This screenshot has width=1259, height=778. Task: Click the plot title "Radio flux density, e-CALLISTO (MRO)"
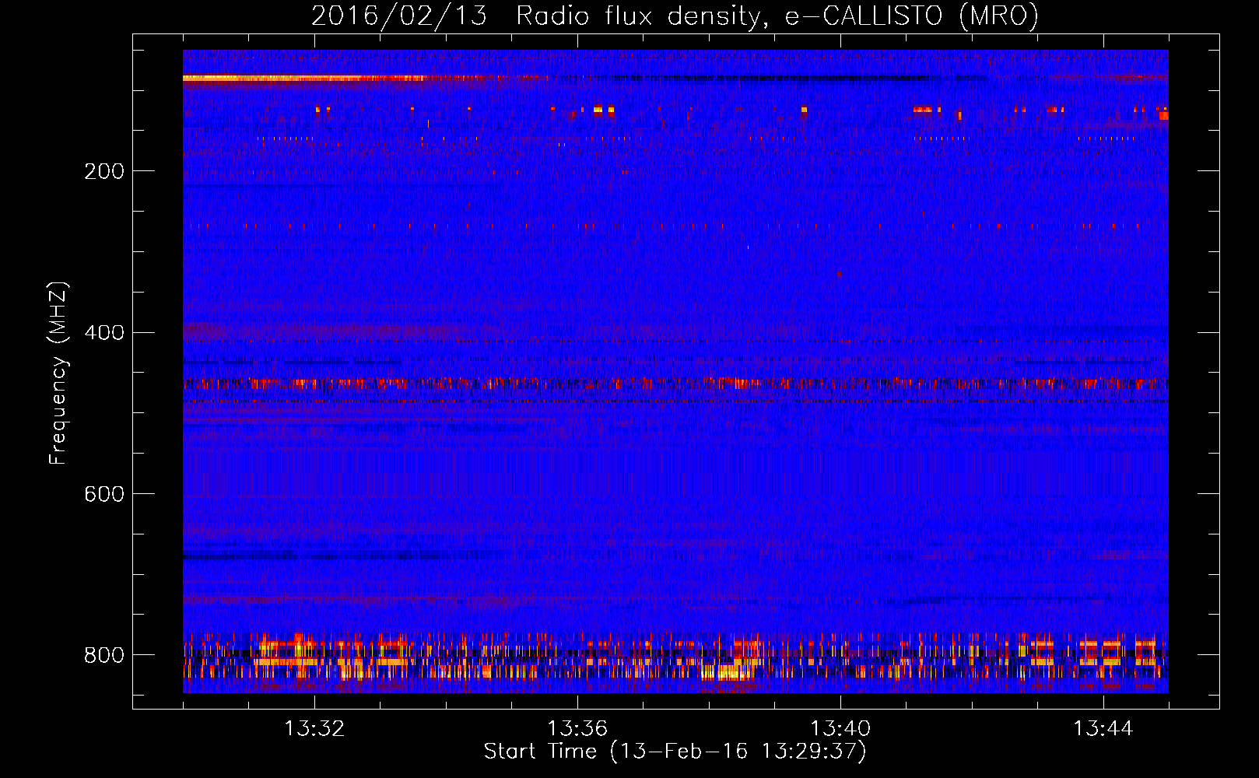coord(777,16)
